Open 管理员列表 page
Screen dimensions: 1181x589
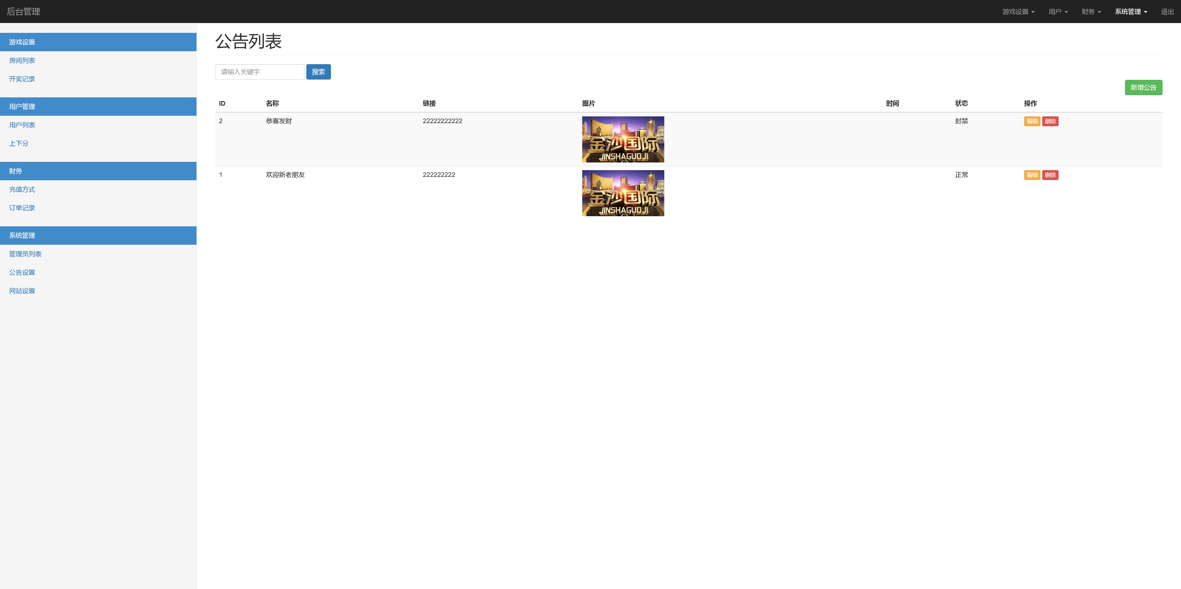(x=25, y=254)
